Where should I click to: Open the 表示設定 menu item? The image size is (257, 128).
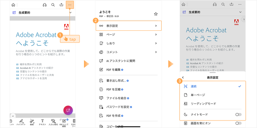click(x=128, y=26)
